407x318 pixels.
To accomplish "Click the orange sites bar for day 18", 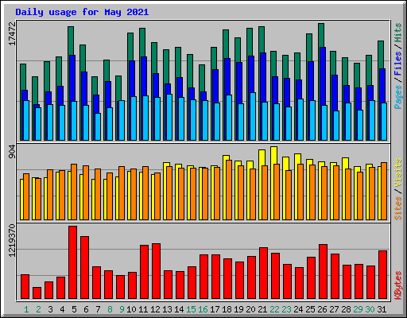I will click(x=229, y=190).
